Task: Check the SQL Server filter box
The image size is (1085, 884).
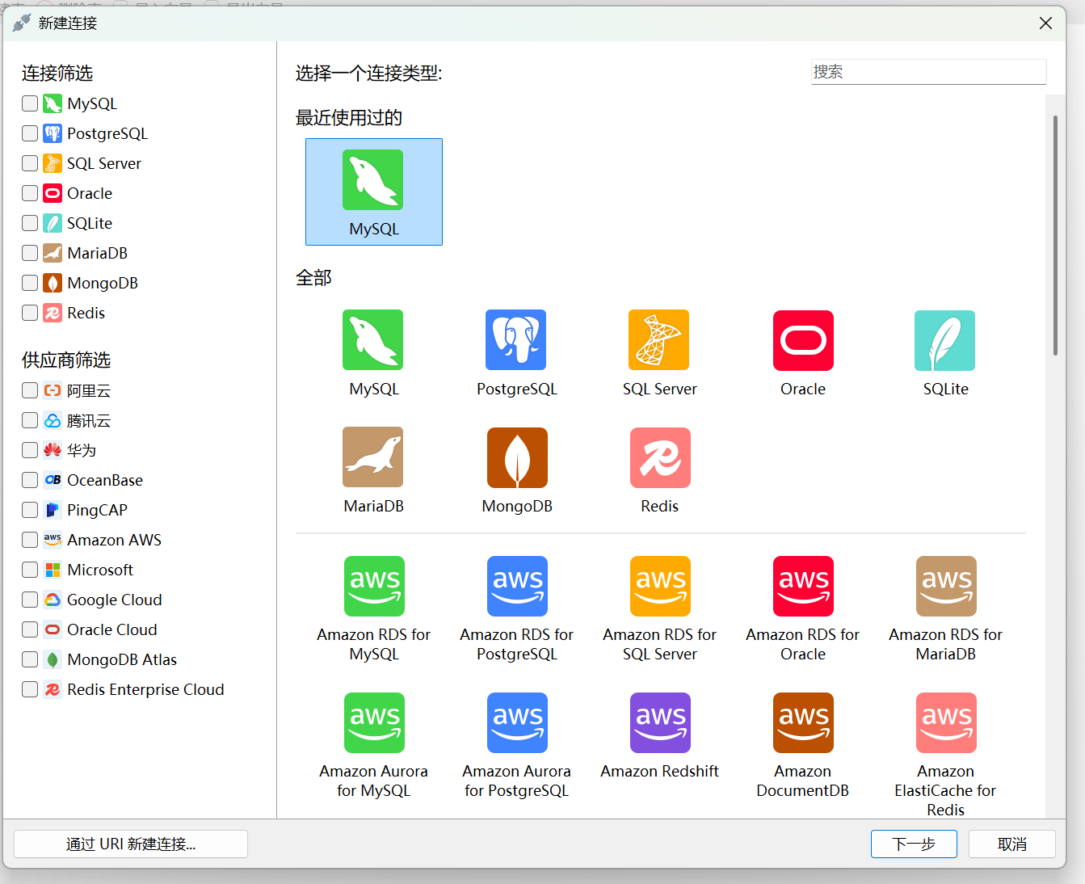Action: click(x=30, y=163)
